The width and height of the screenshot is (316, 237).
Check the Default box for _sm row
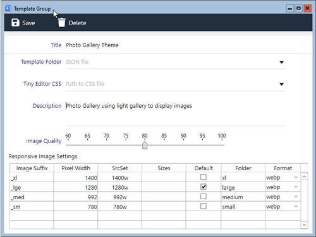[x=204, y=206]
